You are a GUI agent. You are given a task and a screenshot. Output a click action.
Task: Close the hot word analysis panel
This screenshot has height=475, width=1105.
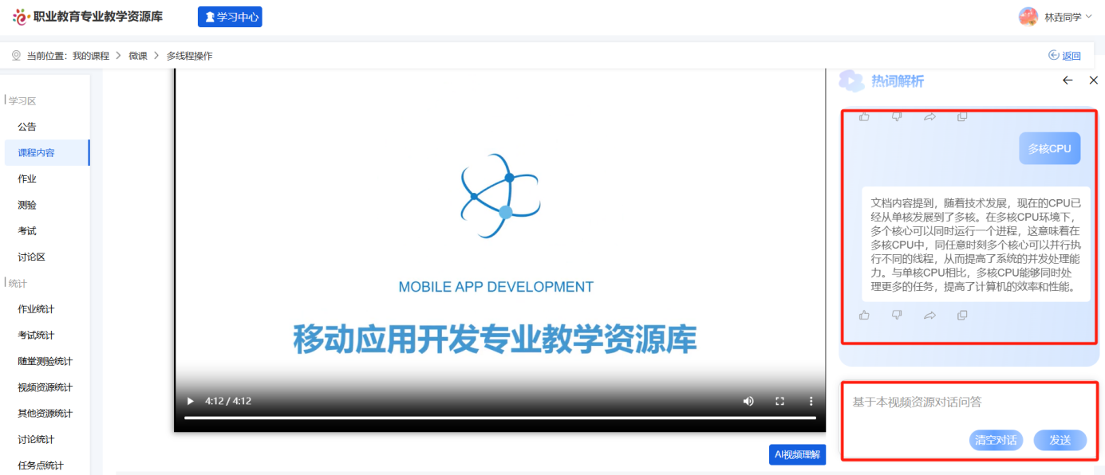pos(1094,80)
